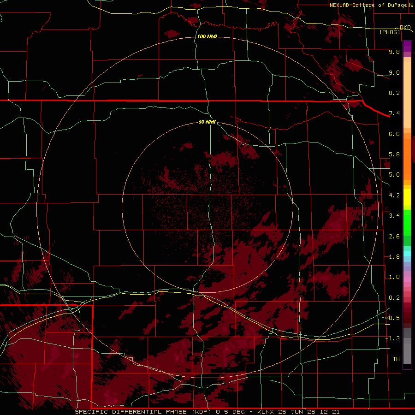Click the 0.2 value on the scale
415x415 pixels.
click(394, 298)
